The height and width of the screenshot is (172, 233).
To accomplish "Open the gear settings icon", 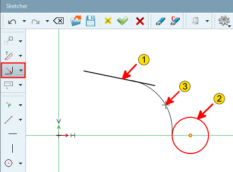I will point(224,21).
